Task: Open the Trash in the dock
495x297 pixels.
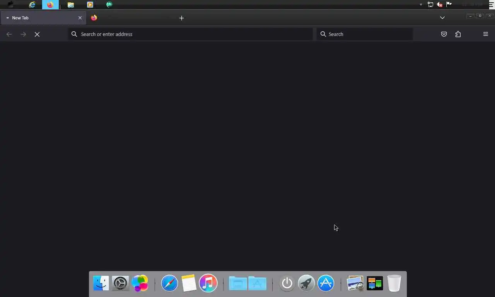Action: coord(394,283)
